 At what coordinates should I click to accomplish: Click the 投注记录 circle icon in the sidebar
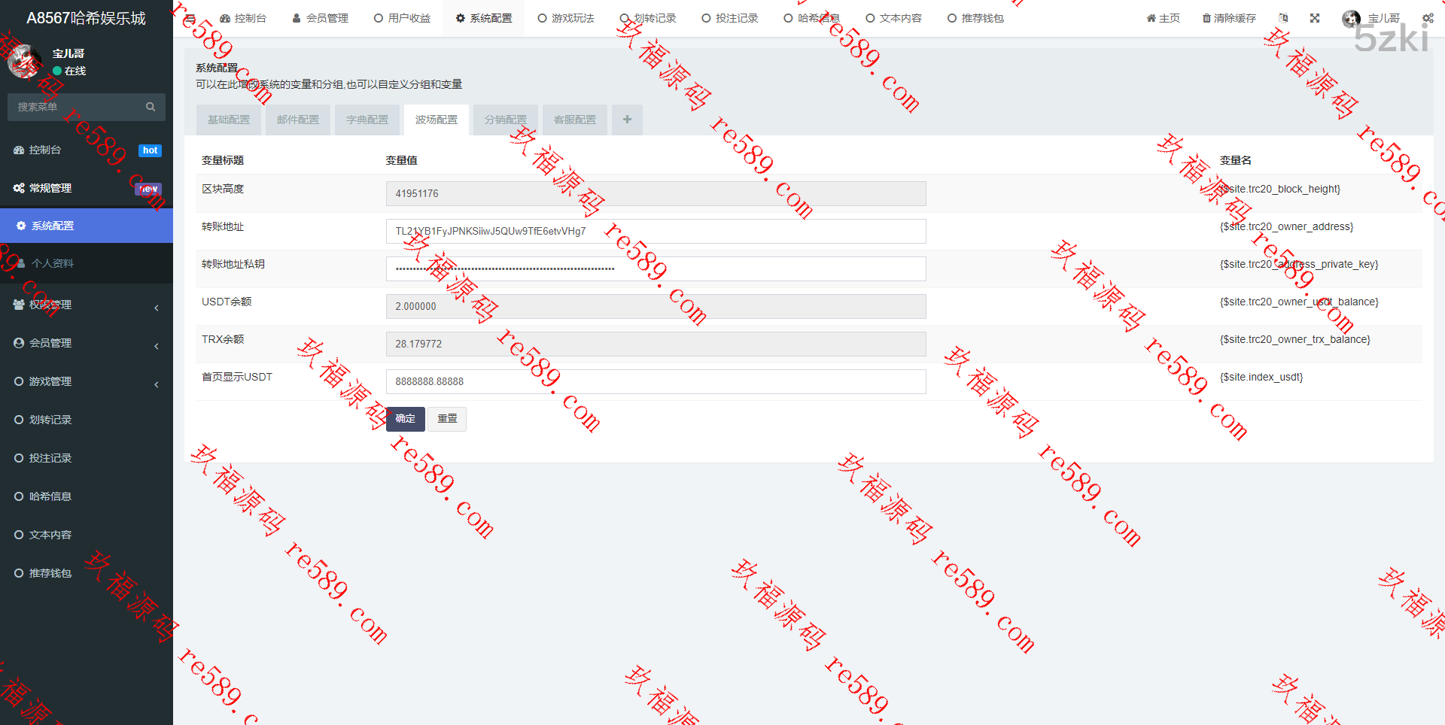click(19, 458)
